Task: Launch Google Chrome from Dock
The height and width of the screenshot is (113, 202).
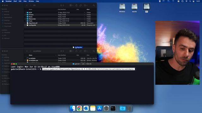Action: click(79, 108)
